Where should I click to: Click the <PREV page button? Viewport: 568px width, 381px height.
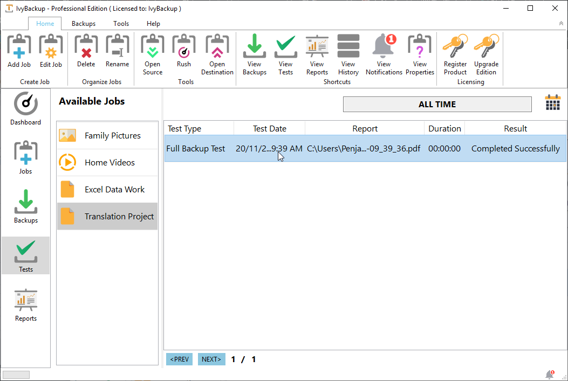pyautogui.click(x=179, y=359)
